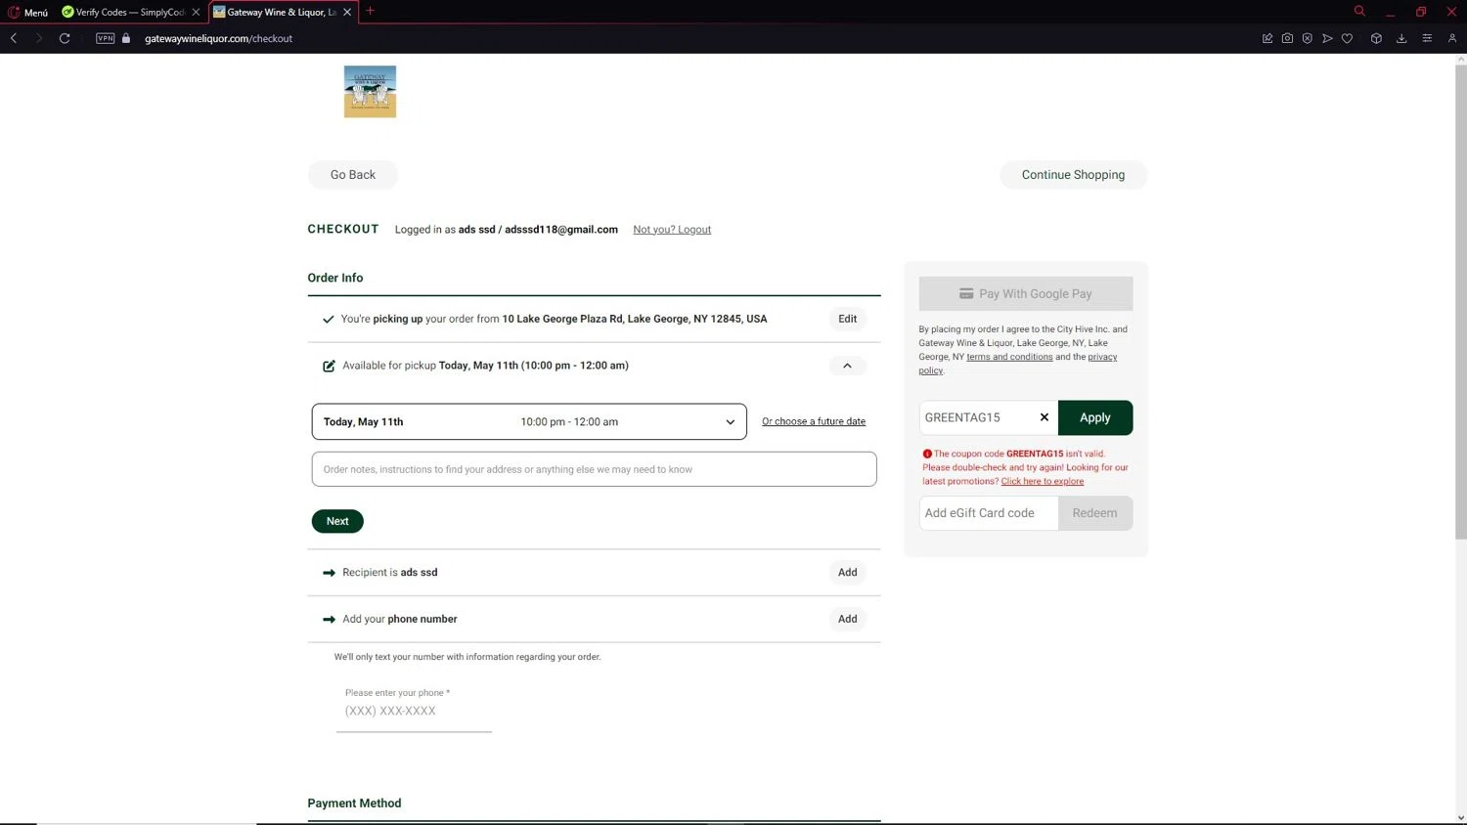The width and height of the screenshot is (1467, 825).
Task: Open the ad blocker shield icon
Action: click(1307, 38)
